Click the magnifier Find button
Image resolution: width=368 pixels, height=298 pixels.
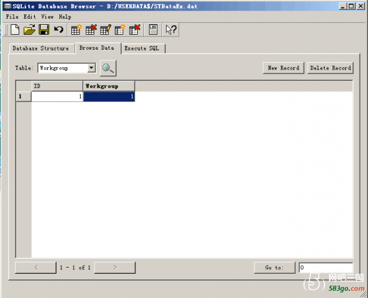coord(108,68)
